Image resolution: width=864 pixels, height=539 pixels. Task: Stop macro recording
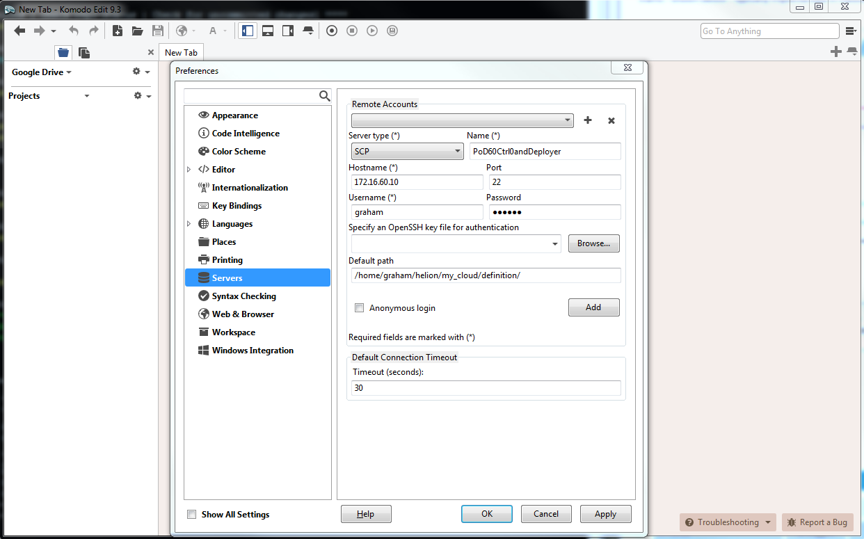(x=352, y=31)
